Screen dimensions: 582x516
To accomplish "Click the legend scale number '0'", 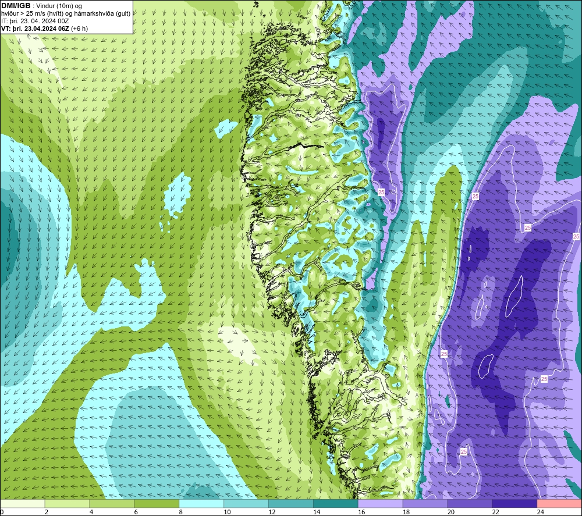I will tap(2, 512).
